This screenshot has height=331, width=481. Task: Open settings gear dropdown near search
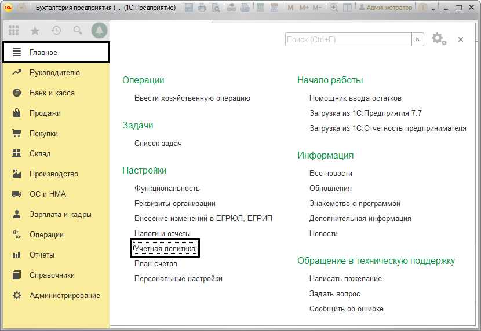(439, 39)
